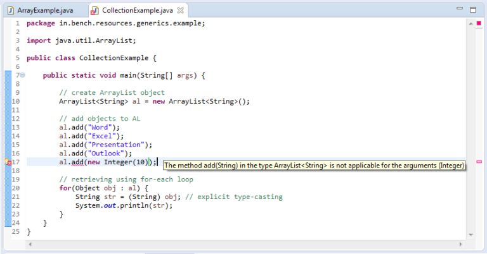Click on System.out.println(str) statement
Screen dimensions: 487x254
pos(124,205)
